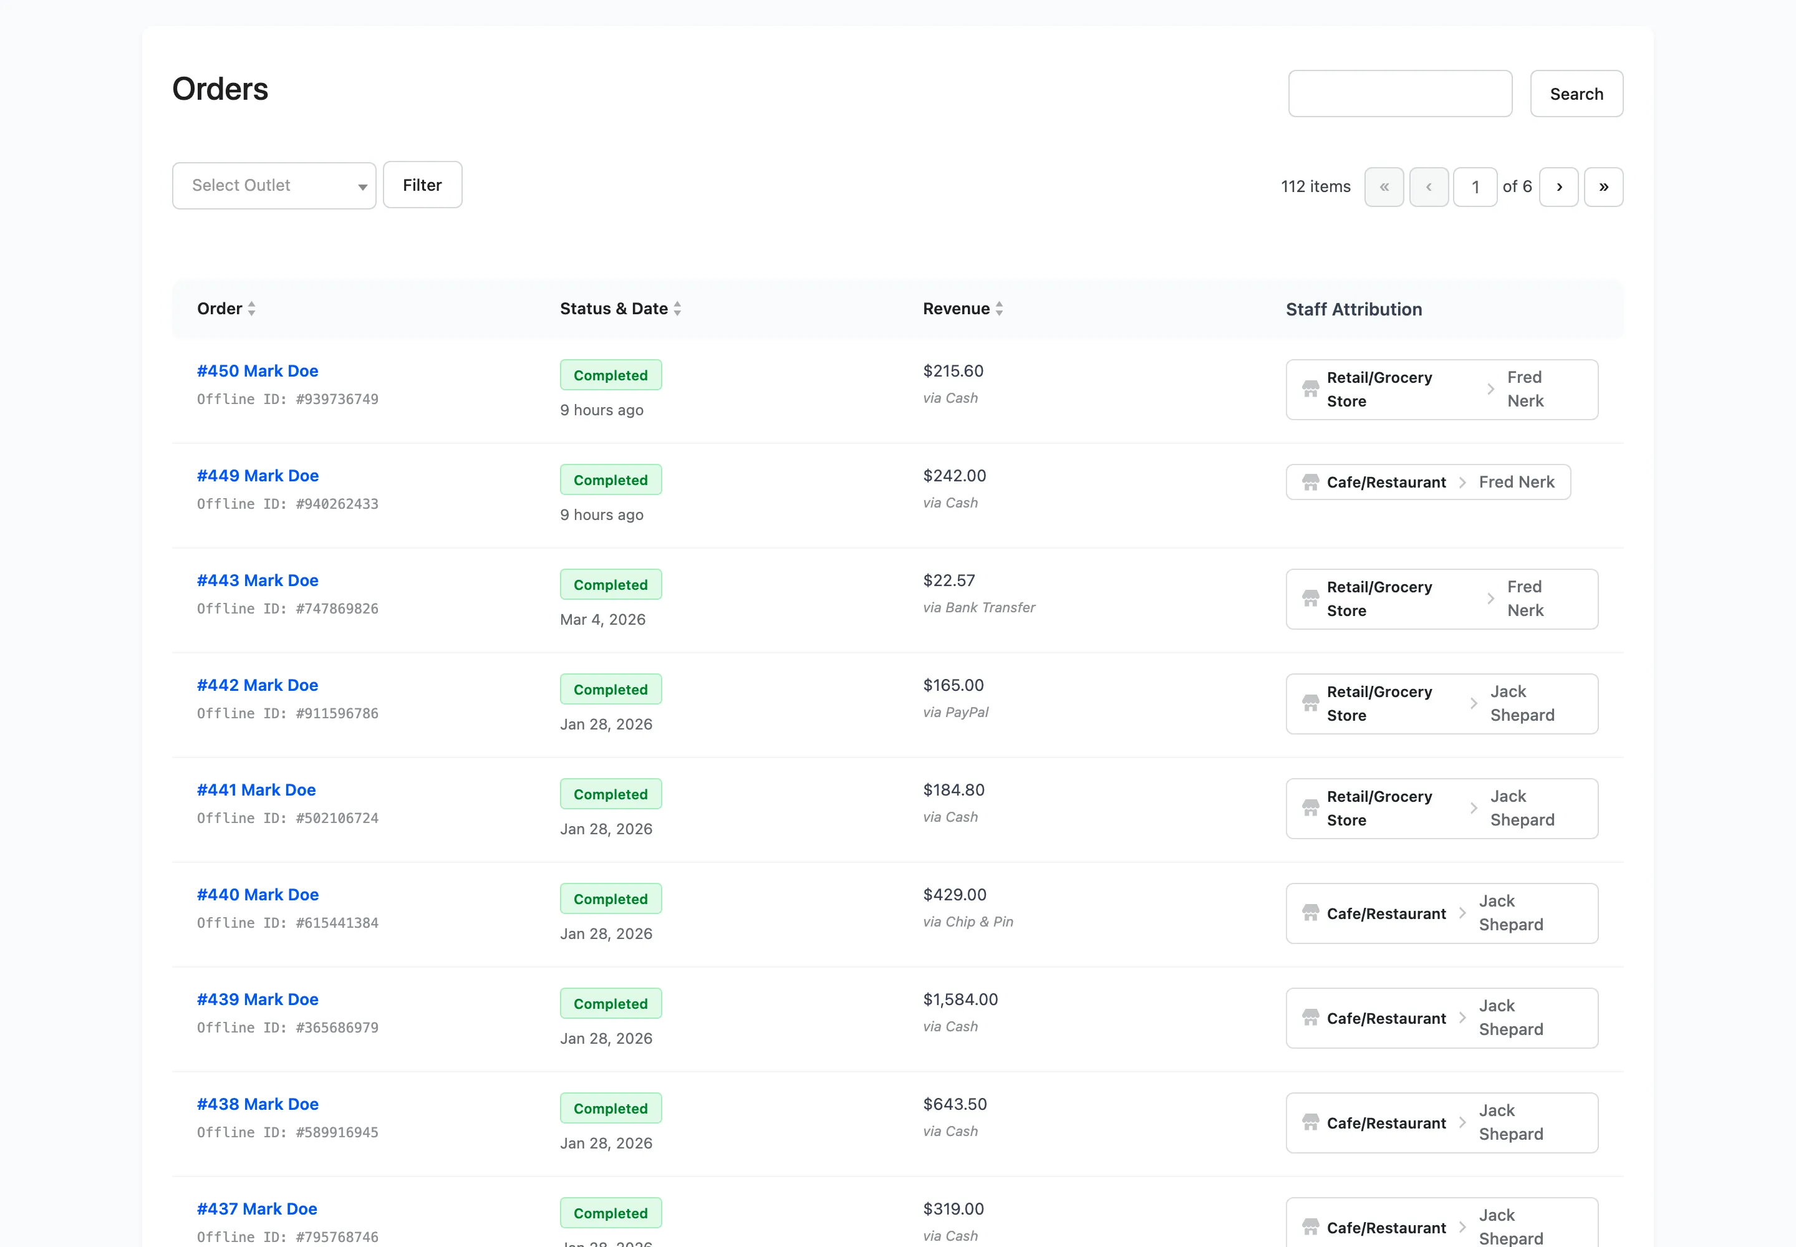Screen dimensions: 1796x1247
Task: Go to the first page of orders
Action: 1384,186
